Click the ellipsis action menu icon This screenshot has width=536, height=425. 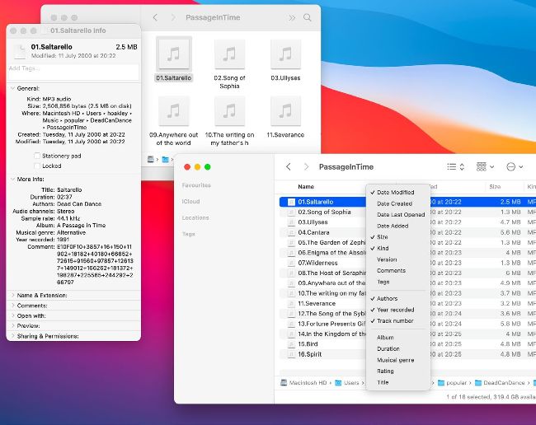(513, 166)
